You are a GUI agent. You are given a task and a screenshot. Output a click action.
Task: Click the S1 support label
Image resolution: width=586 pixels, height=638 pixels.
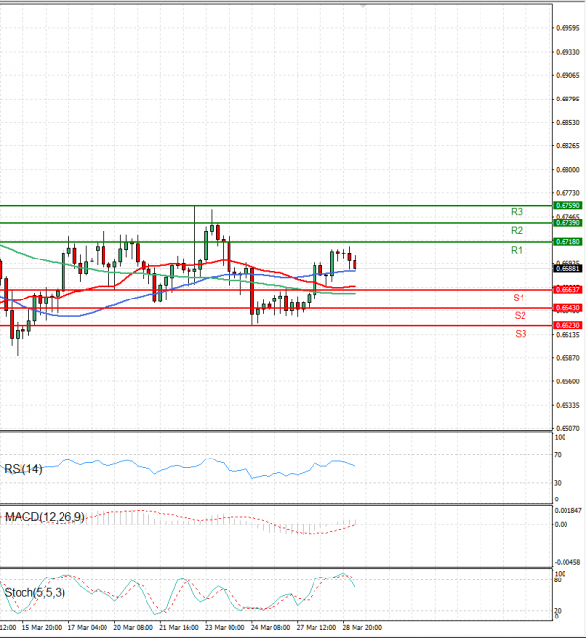pos(519,298)
